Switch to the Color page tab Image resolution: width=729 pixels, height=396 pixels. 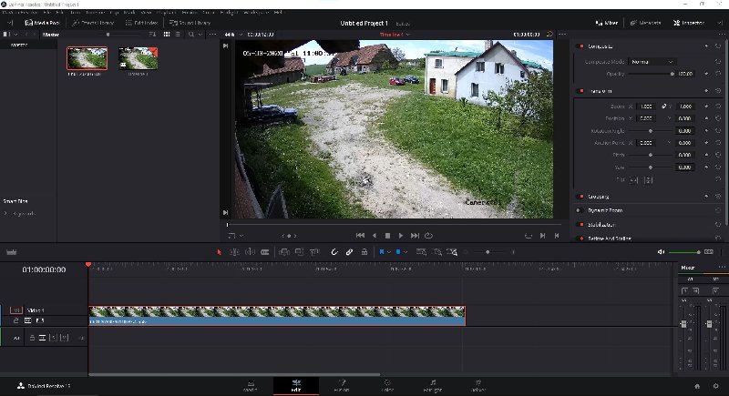(x=386, y=385)
